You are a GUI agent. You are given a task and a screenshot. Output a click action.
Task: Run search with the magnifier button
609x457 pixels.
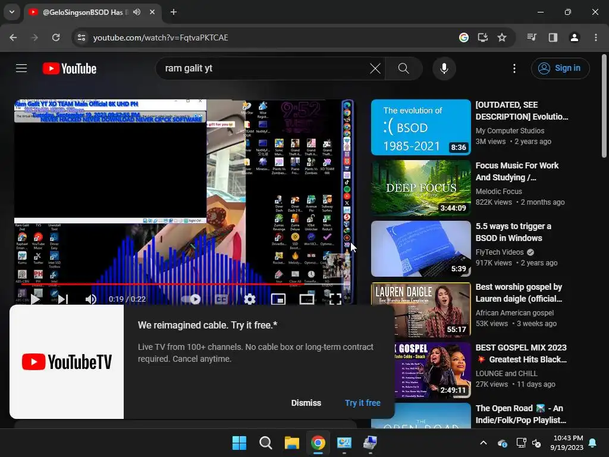[404, 68]
